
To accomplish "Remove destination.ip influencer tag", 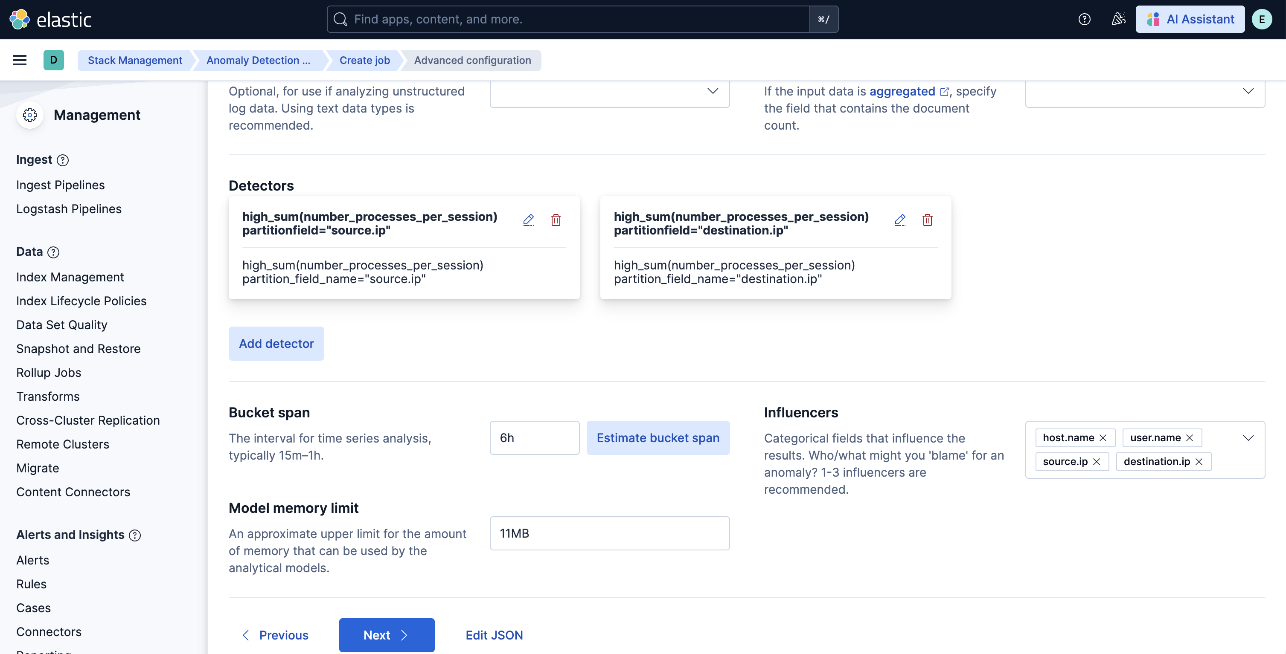I will (x=1199, y=462).
